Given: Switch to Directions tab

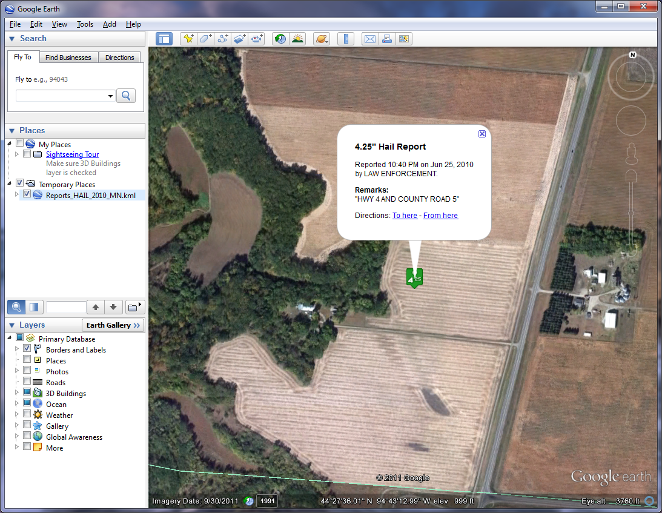Looking at the screenshot, I should pyautogui.click(x=119, y=58).
